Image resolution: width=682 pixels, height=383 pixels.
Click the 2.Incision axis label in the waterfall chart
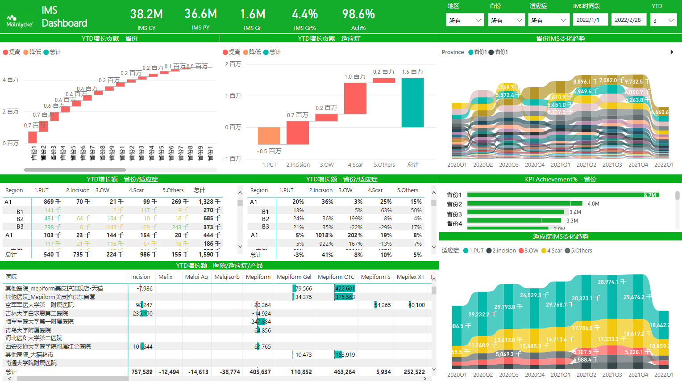coord(298,165)
